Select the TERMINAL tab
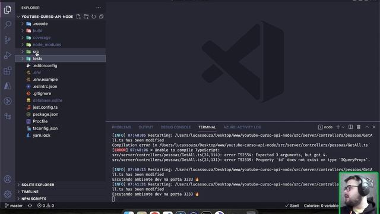 click(x=207, y=127)
